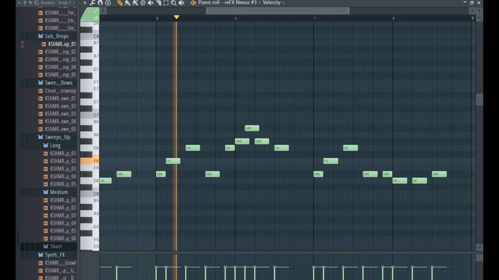Viewport: 499px width, 280px height.
Task: Click the KSHMR..own_01 sample icon
Action: tap(41, 98)
